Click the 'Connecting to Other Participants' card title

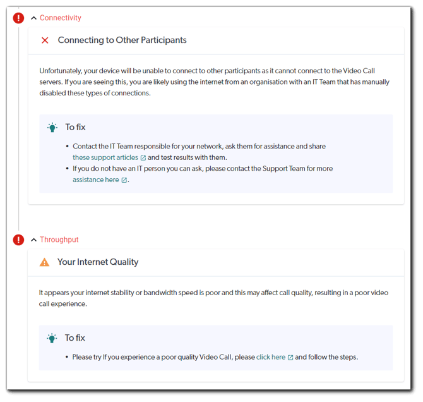click(x=122, y=40)
